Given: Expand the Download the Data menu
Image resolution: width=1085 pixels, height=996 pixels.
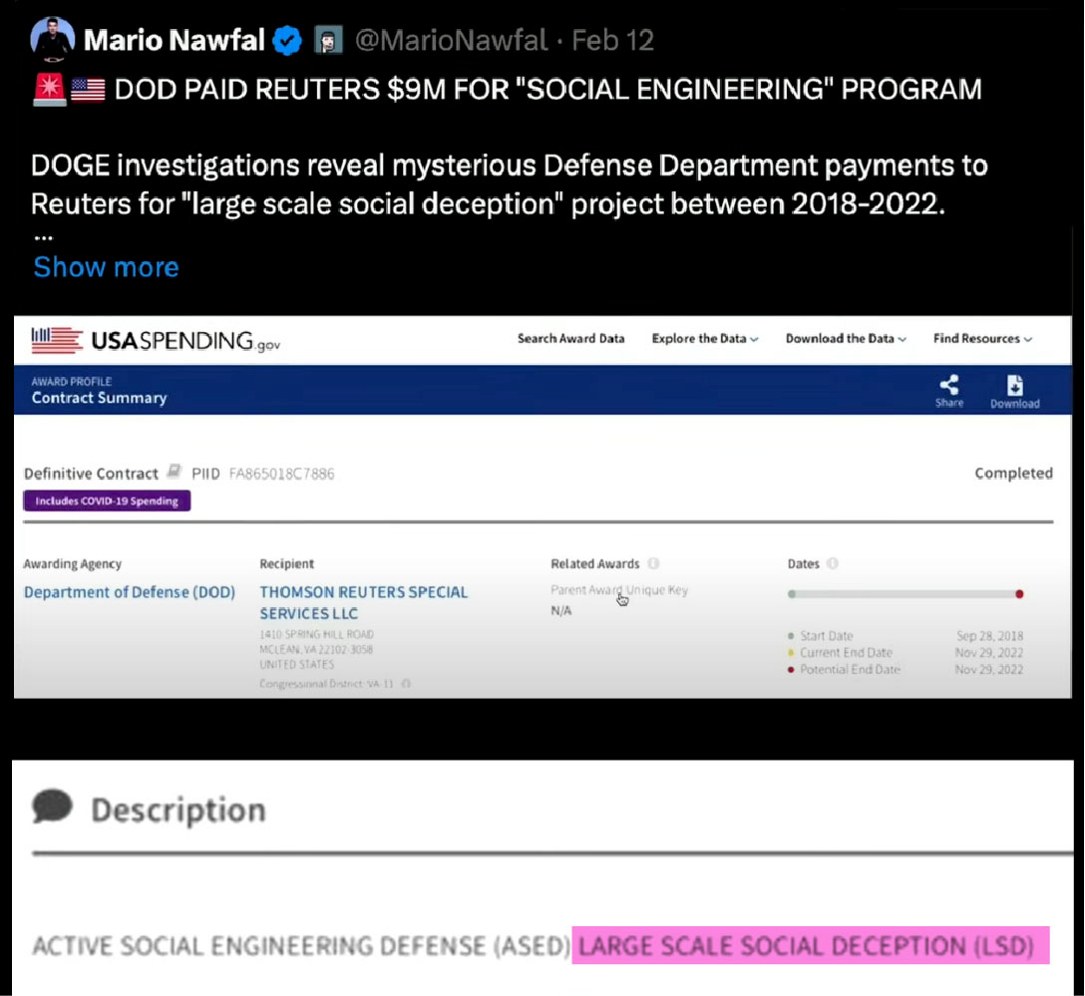Looking at the screenshot, I should coord(846,338).
